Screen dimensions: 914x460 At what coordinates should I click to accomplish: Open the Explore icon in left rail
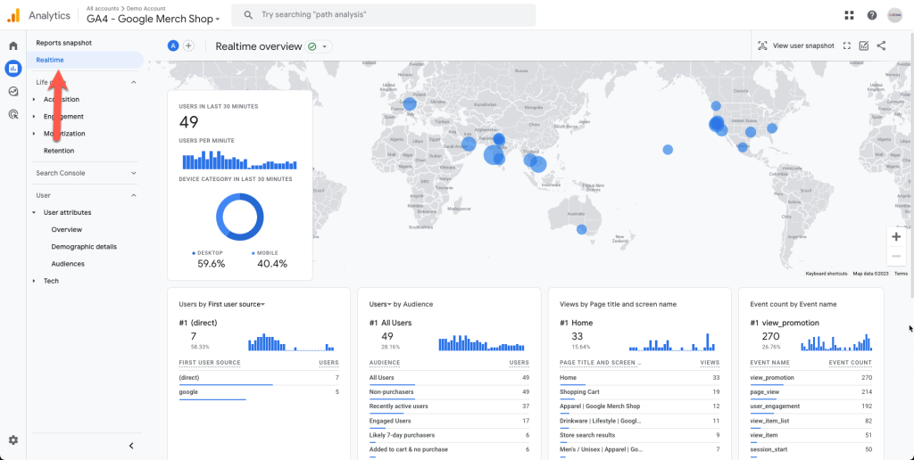tap(12, 92)
